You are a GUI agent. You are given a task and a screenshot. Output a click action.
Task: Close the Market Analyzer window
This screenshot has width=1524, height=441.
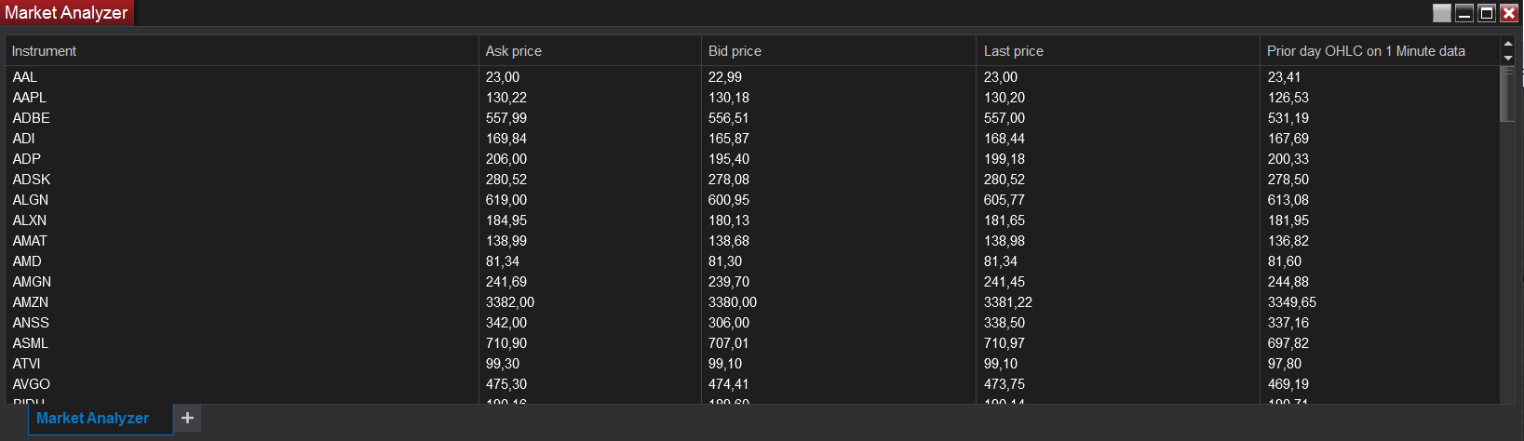tap(1509, 13)
